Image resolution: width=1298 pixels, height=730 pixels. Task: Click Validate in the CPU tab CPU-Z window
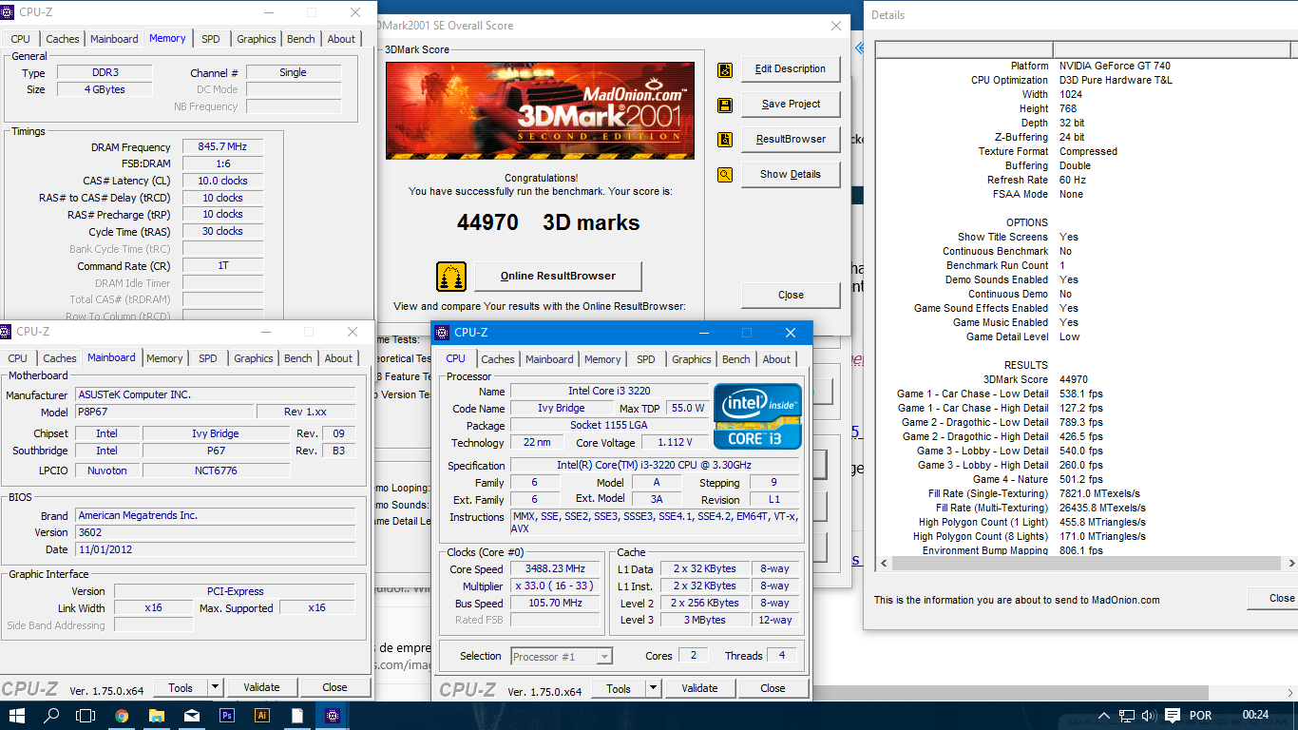699,688
